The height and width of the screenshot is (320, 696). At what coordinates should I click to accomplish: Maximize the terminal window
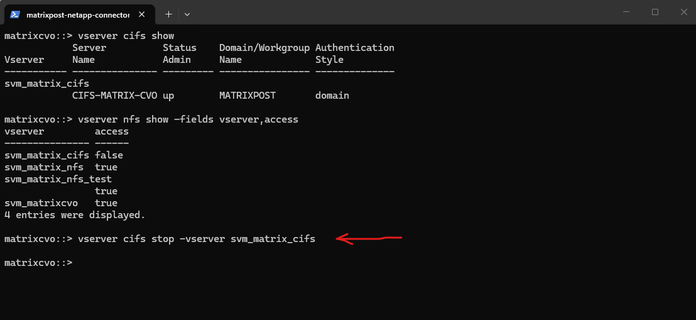tap(655, 12)
